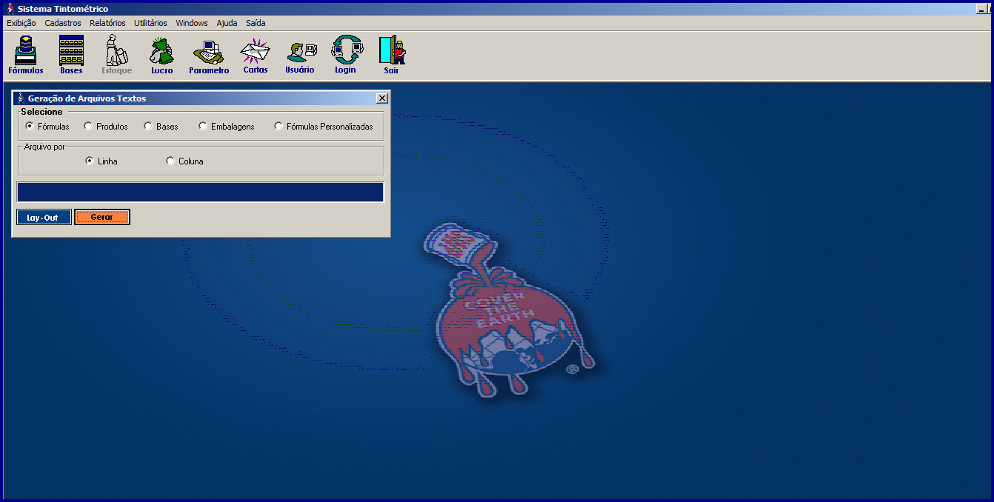994x502 pixels.
Task: Open the Windows menu
Action: tap(192, 23)
